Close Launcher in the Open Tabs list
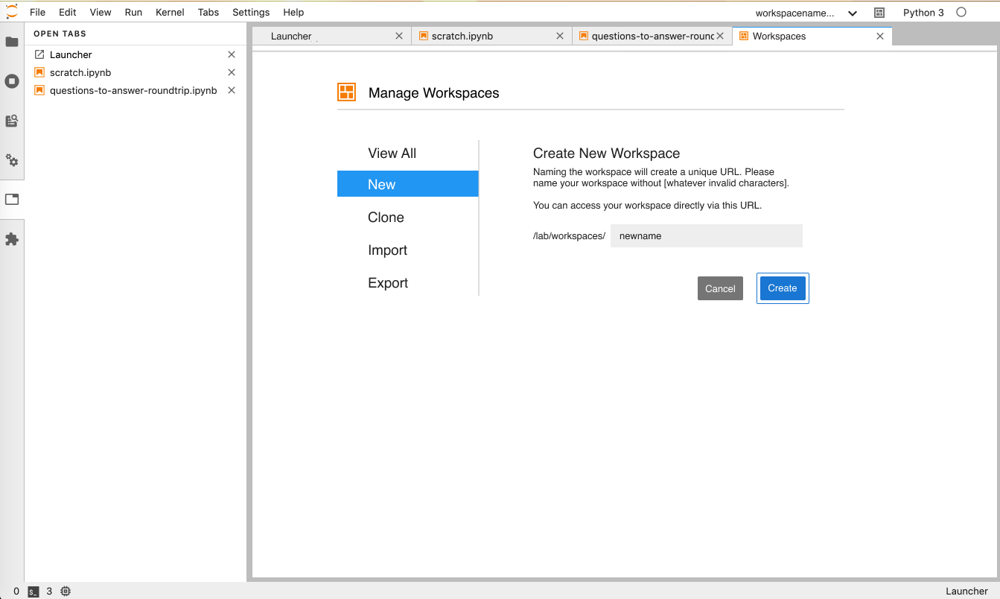 232,54
